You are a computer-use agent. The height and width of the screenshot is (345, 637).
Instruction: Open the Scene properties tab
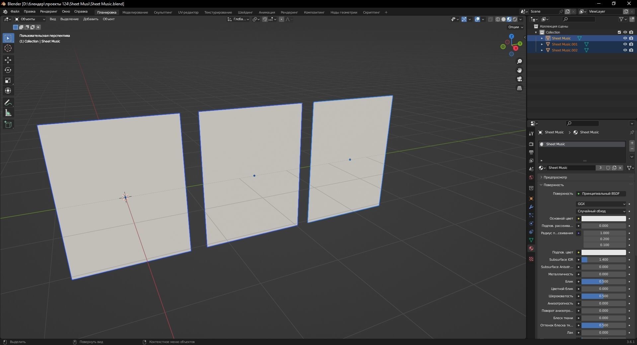pyautogui.click(x=531, y=169)
